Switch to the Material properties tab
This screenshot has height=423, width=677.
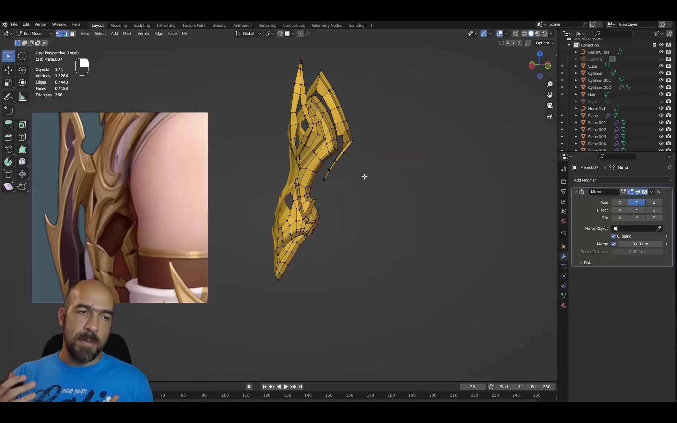pos(563,306)
